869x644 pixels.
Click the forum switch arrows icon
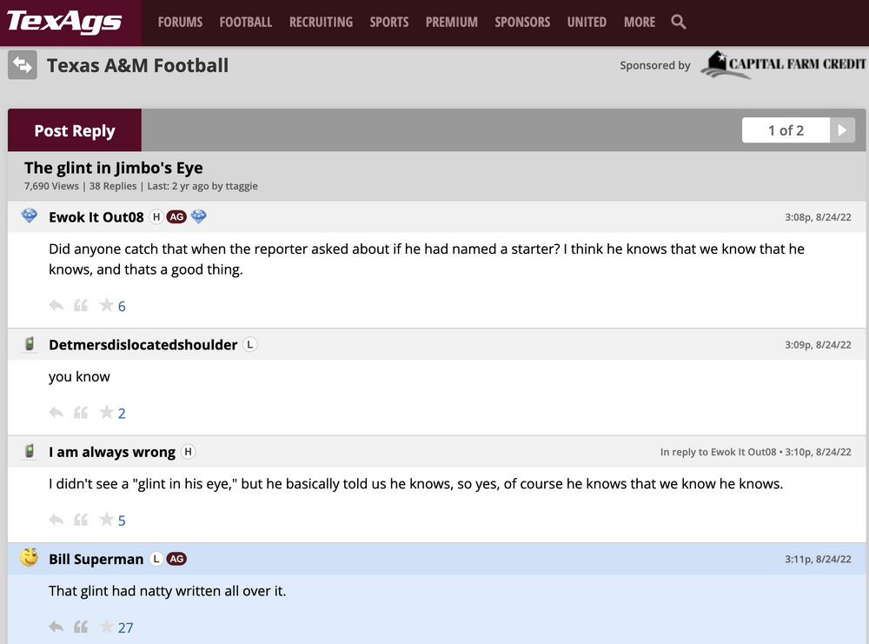tap(23, 65)
